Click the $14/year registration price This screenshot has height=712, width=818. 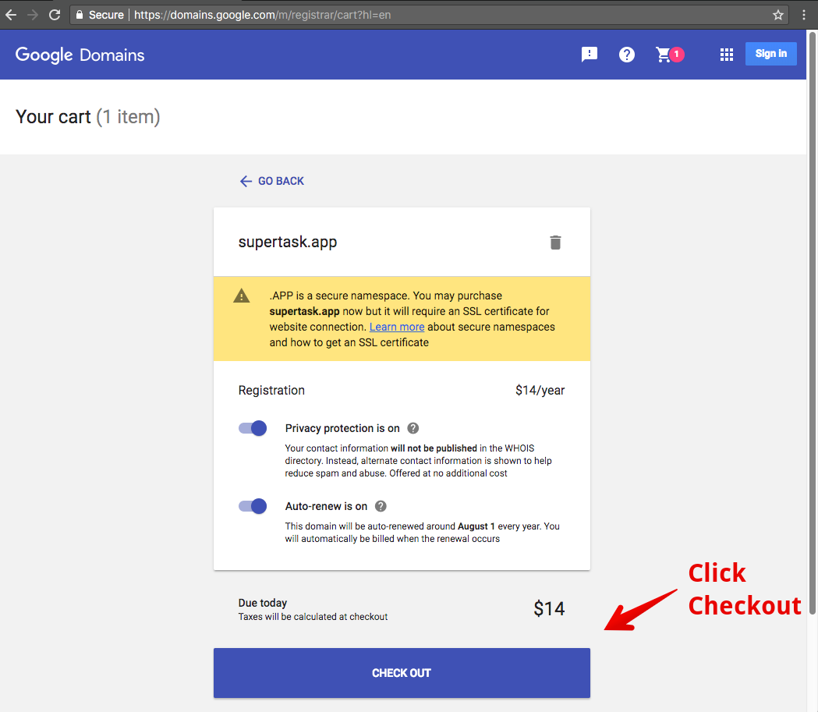coord(540,390)
